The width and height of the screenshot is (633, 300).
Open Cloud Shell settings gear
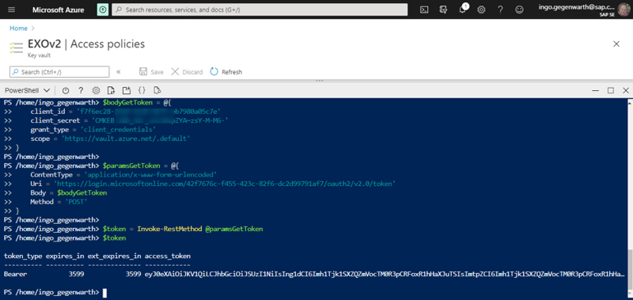pos(96,90)
